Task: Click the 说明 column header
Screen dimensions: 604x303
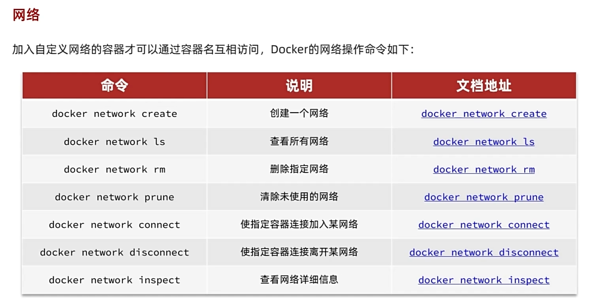Action: click(x=299, y=85)
